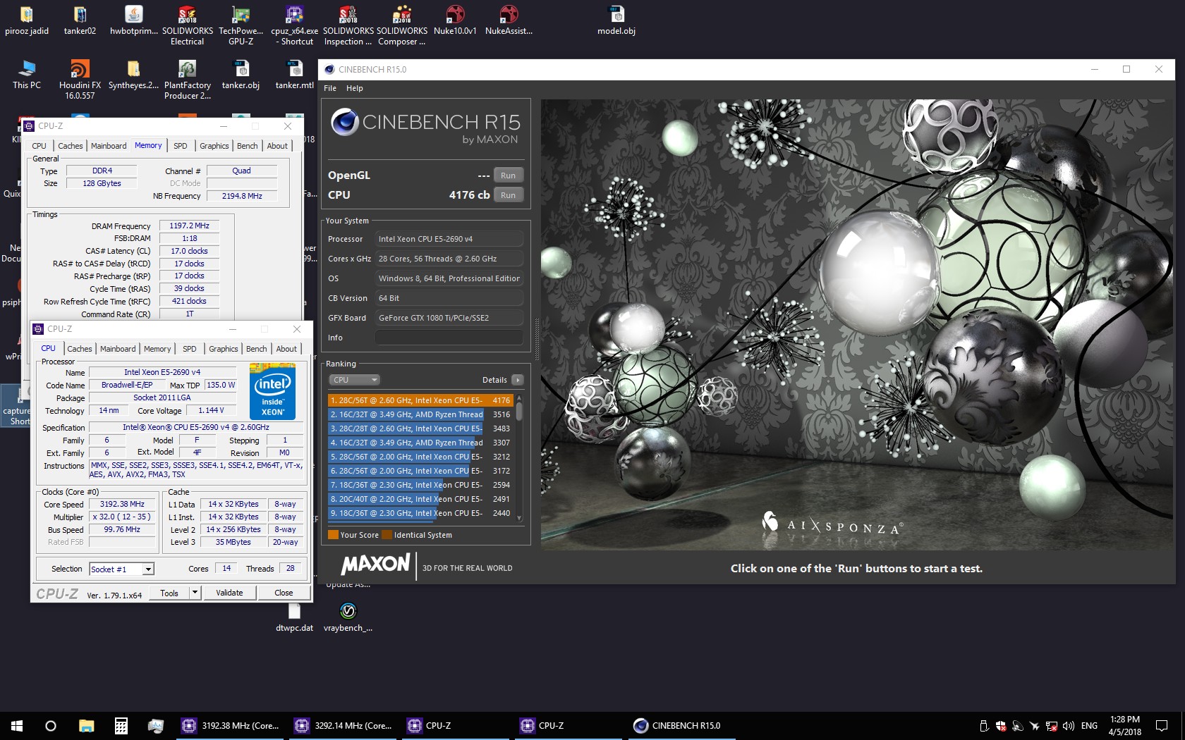Launch SOLIDWORKS Electrical shortcut
The width and height of the screenshot is (1185, 740).
187,25
